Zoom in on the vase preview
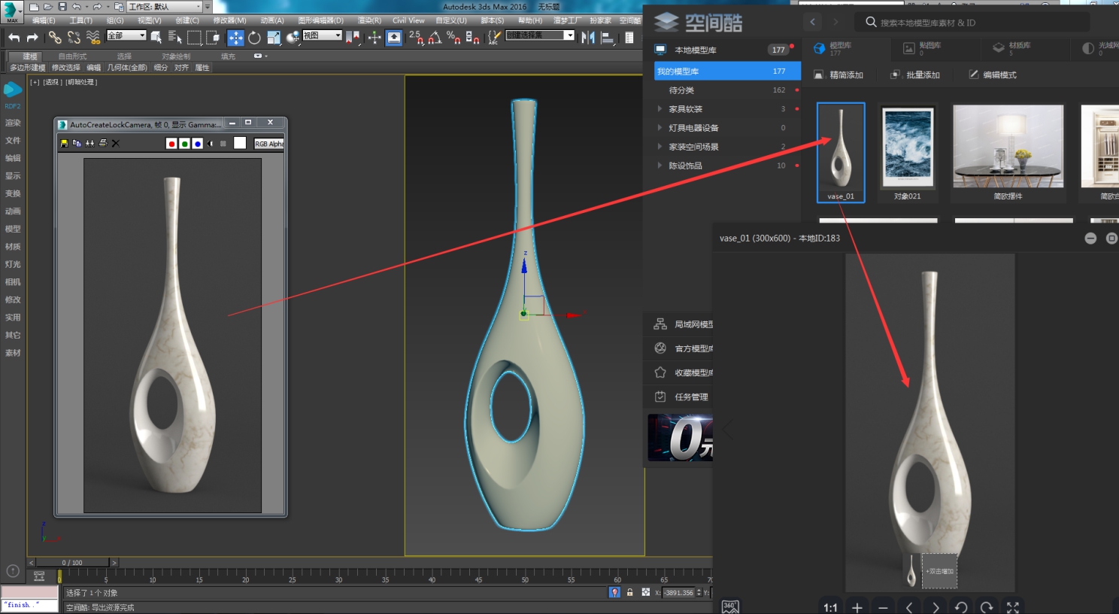 (x=857, y=606)
